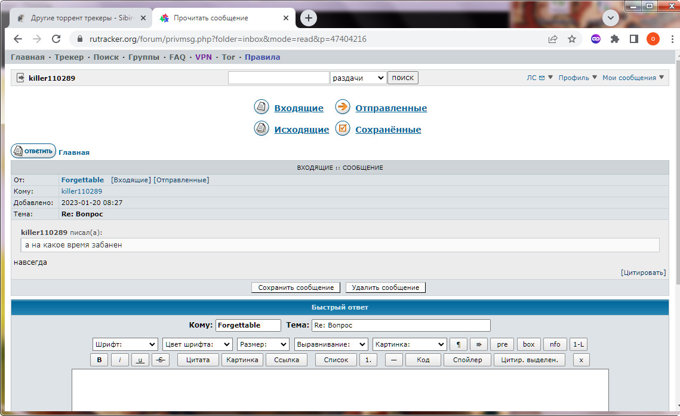Screen dimensions: 680x416
Task: Click the Удалить сообщение button
Action: 386,287
